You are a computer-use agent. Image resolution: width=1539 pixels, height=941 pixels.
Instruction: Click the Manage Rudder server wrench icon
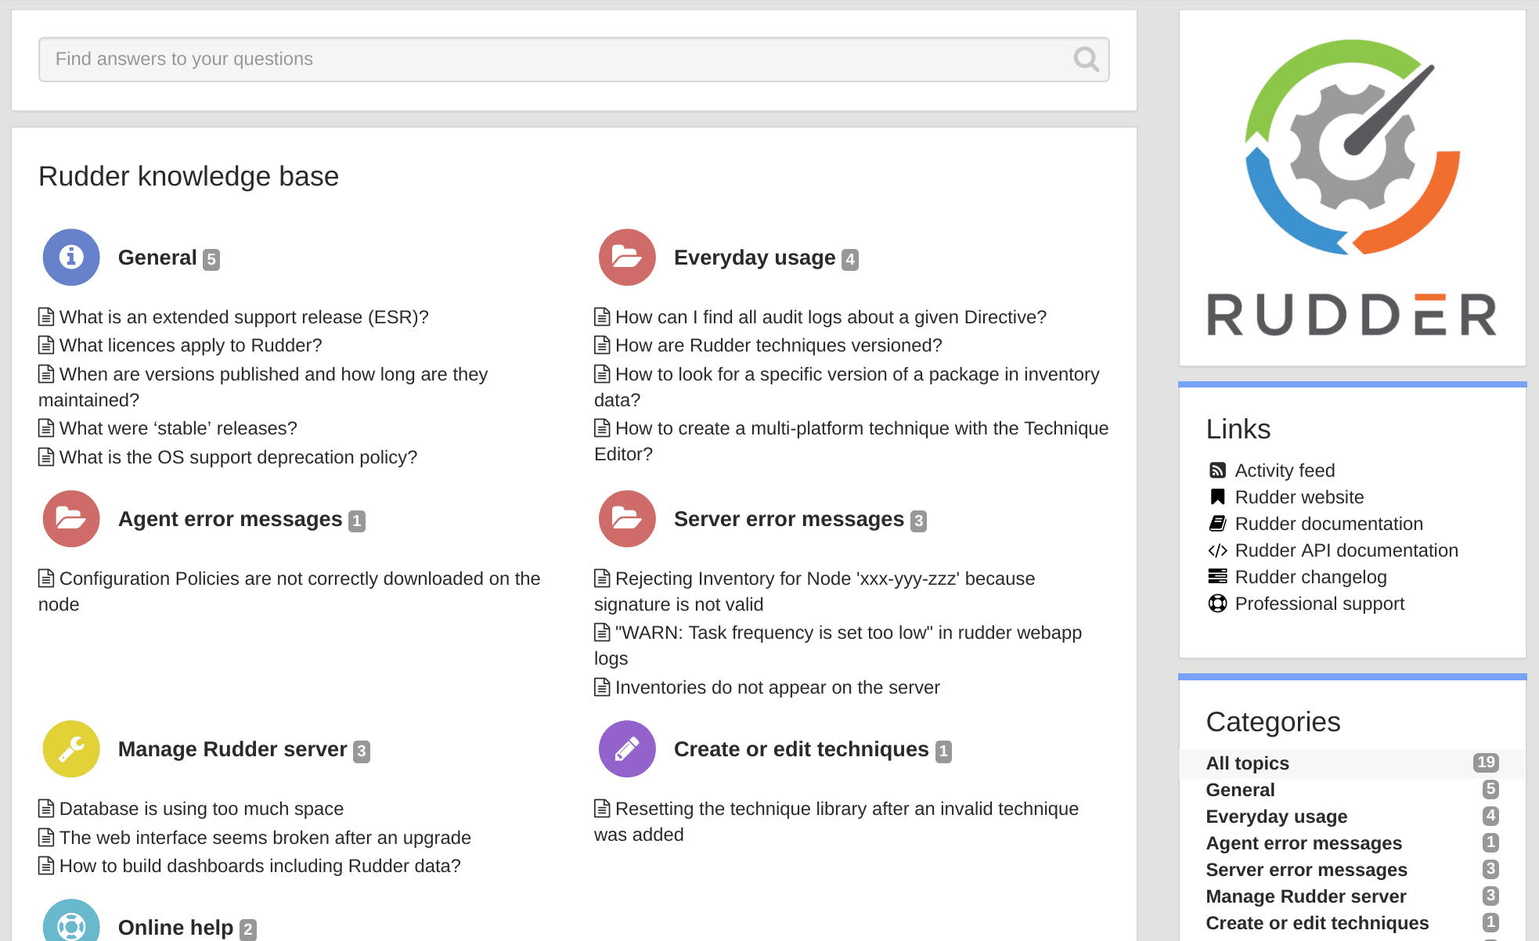tap(71, 748)
